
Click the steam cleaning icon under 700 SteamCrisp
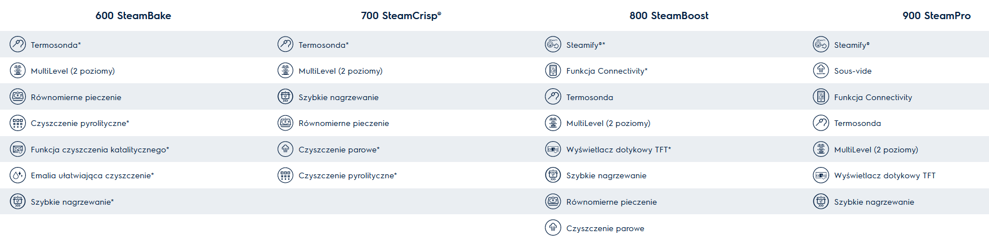coord(285,150)
